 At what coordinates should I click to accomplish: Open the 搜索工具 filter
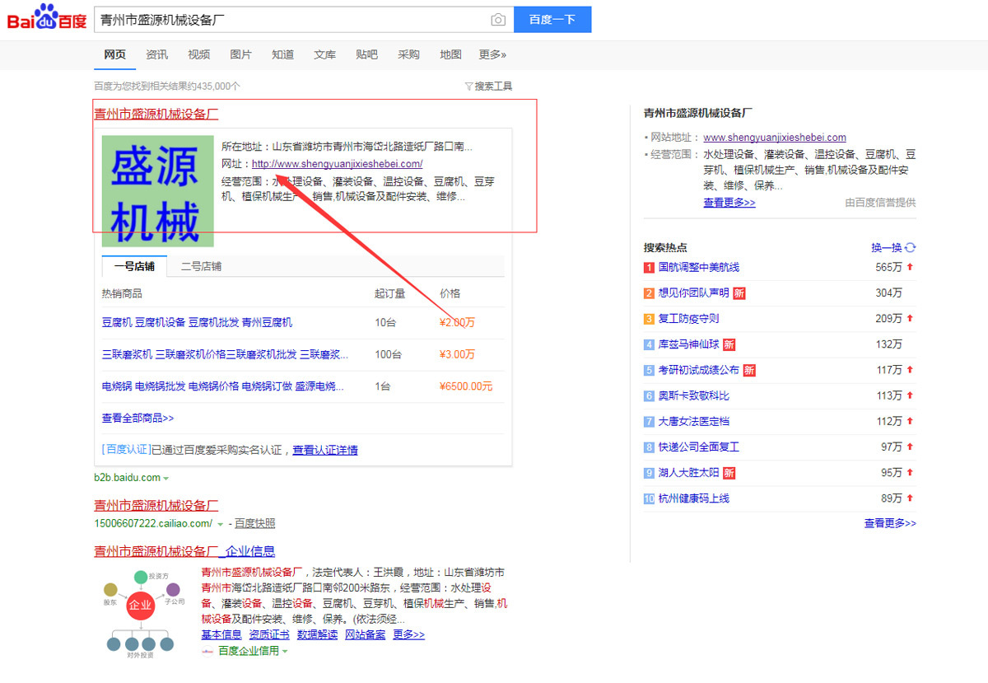tap(488, 86)
